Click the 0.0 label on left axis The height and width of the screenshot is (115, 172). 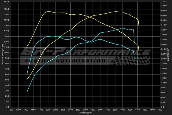(x=8, y=107)
